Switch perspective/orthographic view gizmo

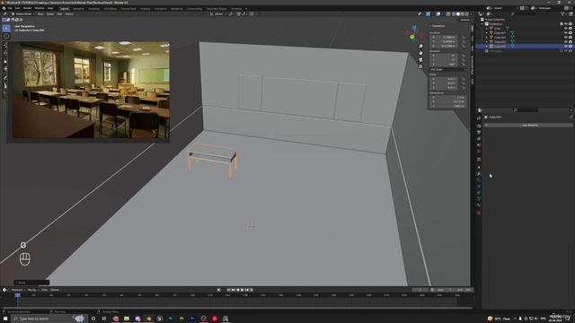click(420, 66)
